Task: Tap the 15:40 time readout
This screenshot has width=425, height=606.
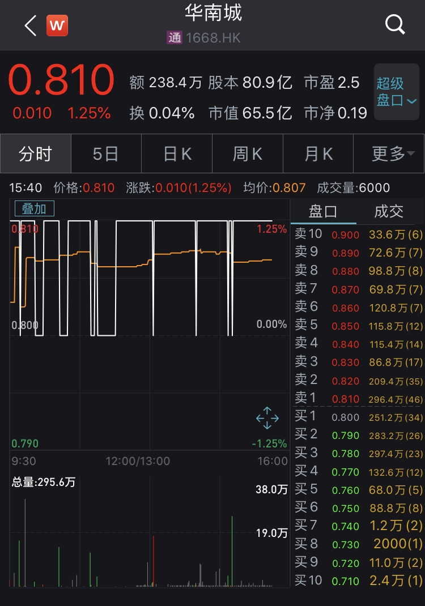Action: 25,188
